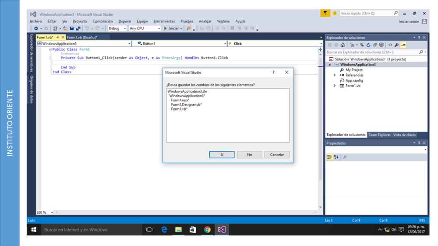
Task: Open the Any CPU platform dropdown
Action: coord(145,28)
